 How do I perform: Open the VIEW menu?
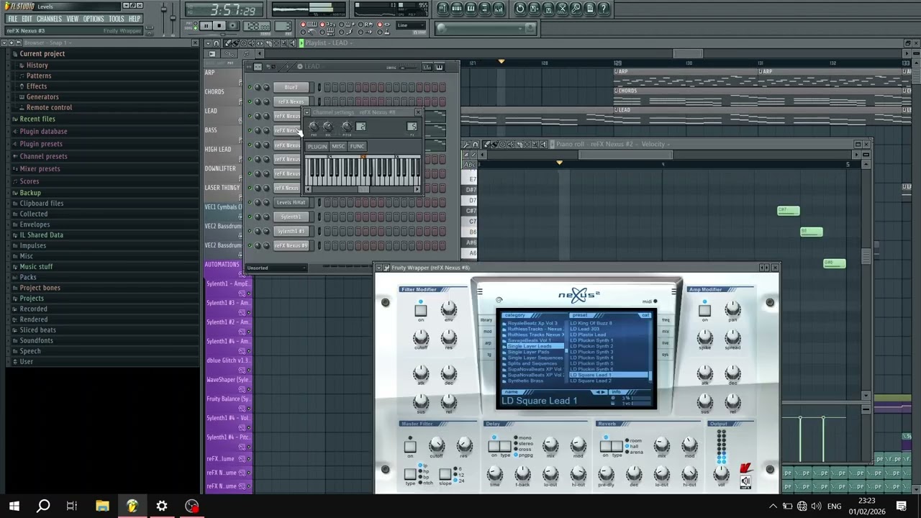(73, 19)
